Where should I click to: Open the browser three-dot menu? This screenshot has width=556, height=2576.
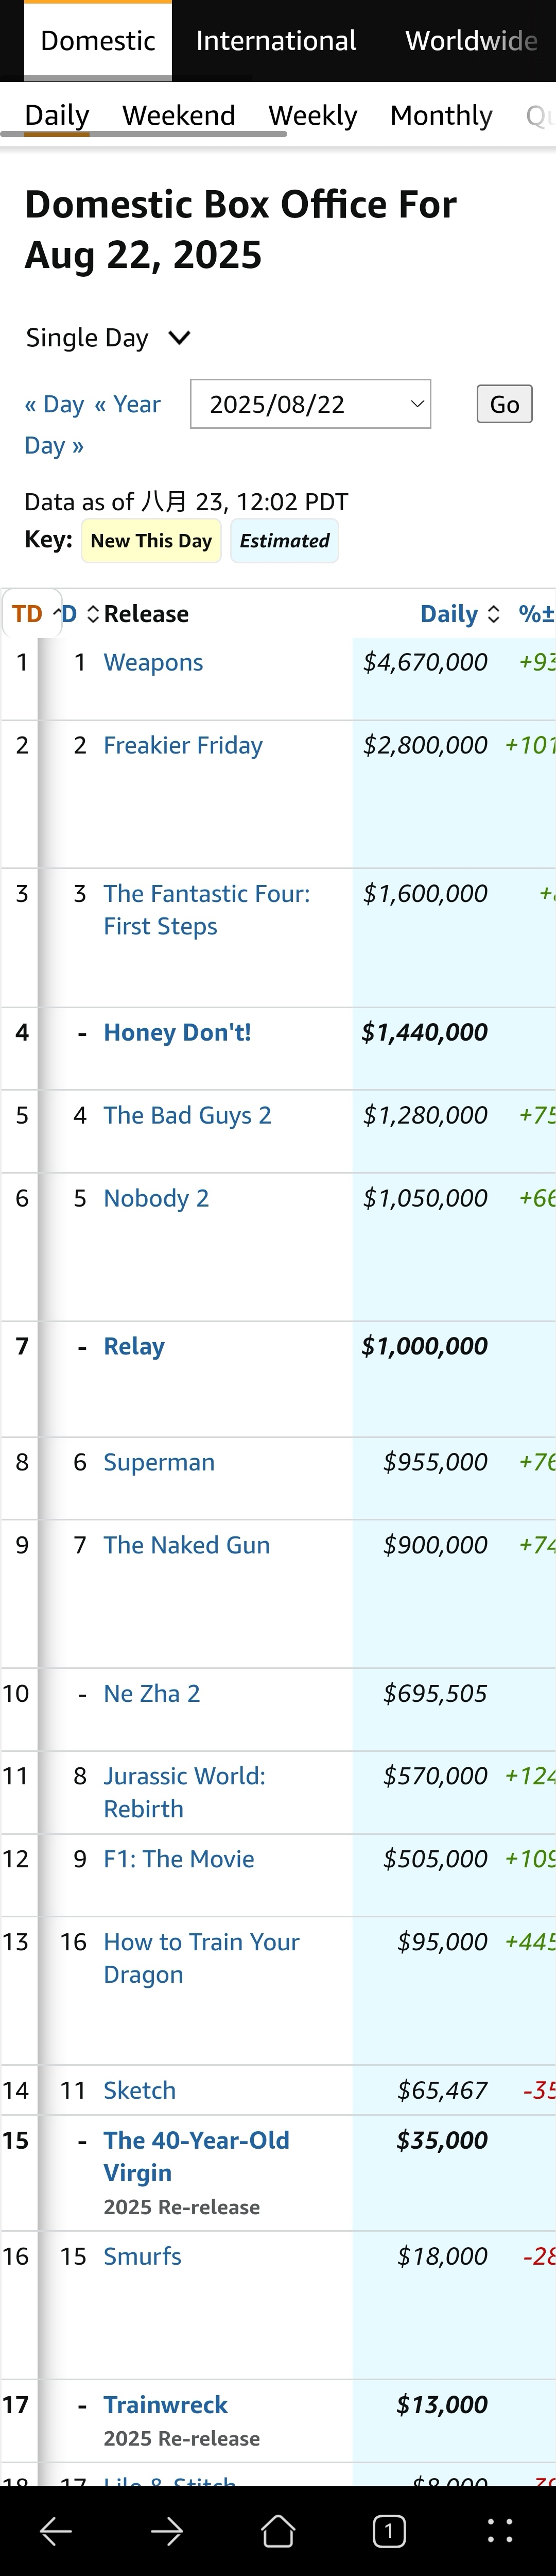(500, 2531)
